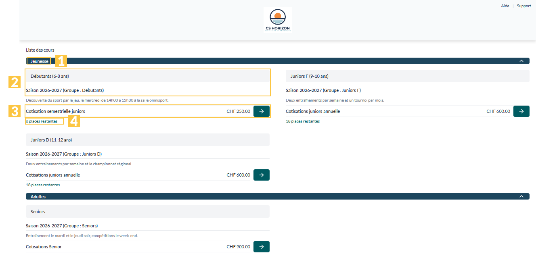Open the Support link
The image size is (536, 258).
[x=524, y=6]
